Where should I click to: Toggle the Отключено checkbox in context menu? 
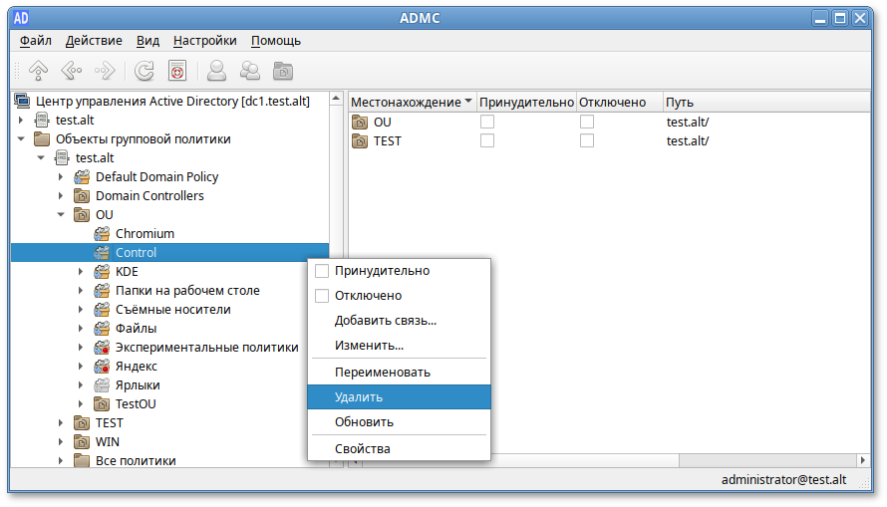322,296
